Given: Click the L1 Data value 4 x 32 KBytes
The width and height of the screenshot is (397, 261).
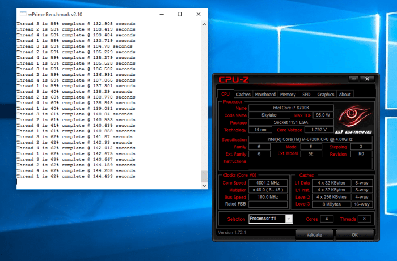Looking at the screenshot, I should (x=332, y=183).
